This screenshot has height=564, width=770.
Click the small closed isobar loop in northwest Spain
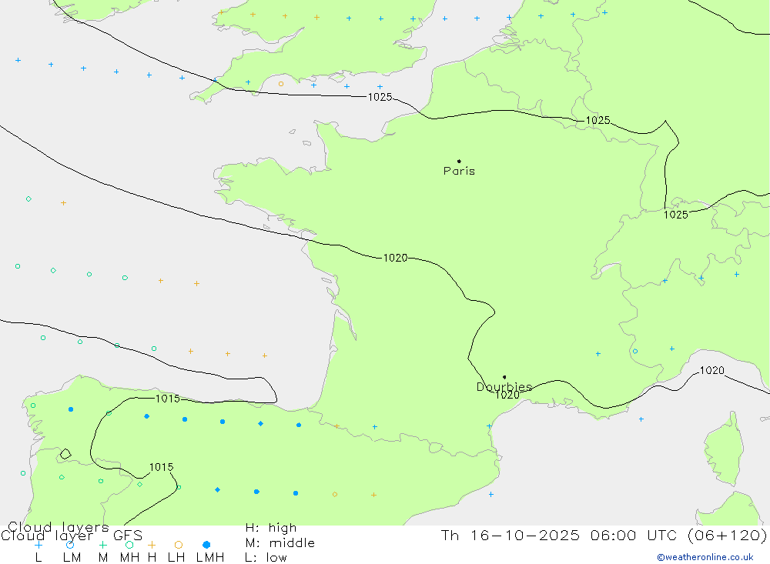pyautogui.click(x=65, y=454)
